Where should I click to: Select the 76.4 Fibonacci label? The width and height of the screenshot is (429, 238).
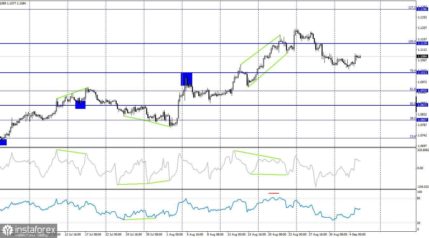pos(413,71)
